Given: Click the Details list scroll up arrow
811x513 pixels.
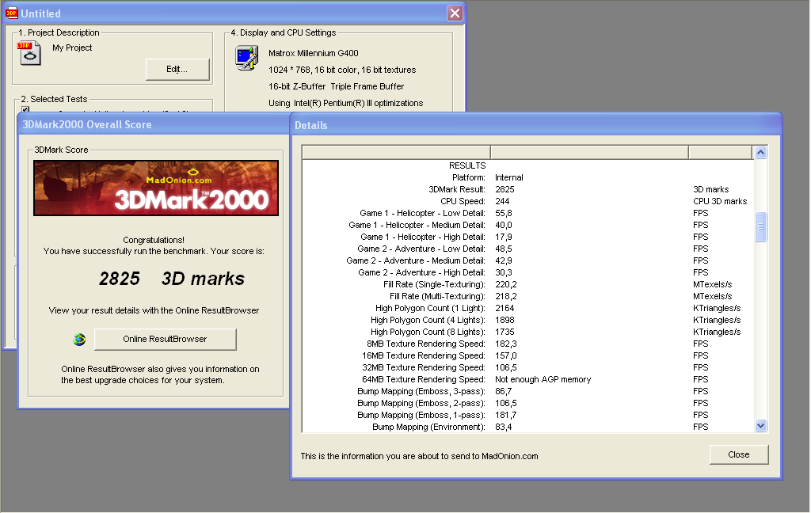Looking at the screenshot, I should coord(760,152).
